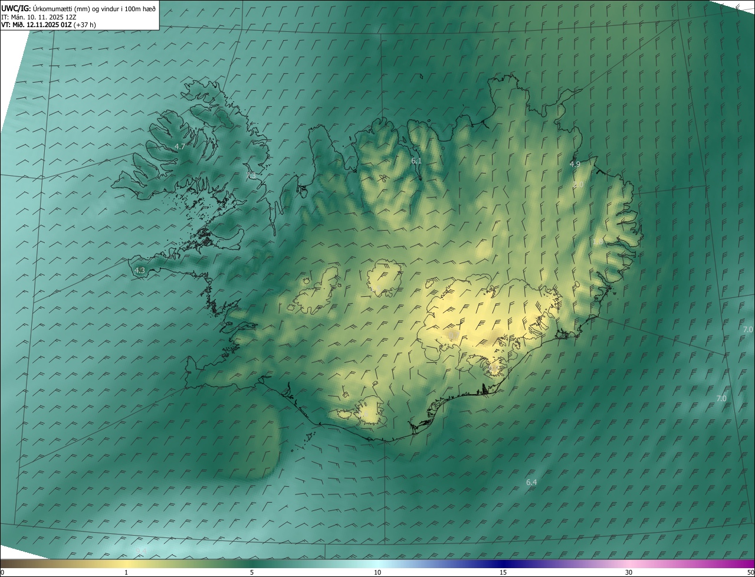Click the 'IT: Mán. 10. 11. 2025 12Z' line
Image resolution: width=755 pixels, height=577 pixels.
(x=38, y=17)
